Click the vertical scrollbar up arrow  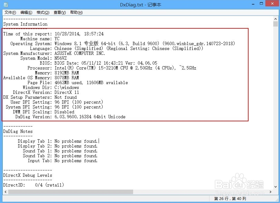coord(275,19)
